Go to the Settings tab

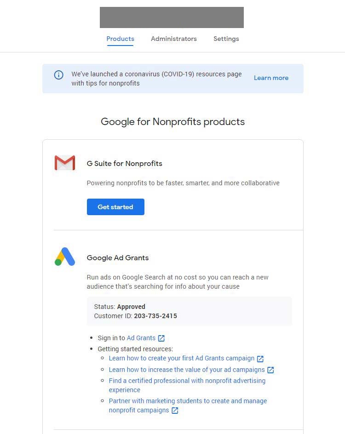pyautogui.click(x=226, y=39)
